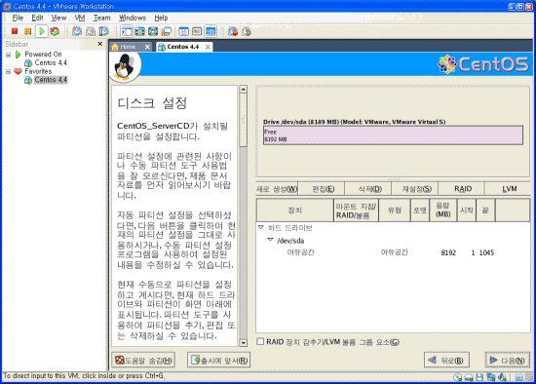Close the Home tab
536x384 pixels.
[x=147, y=47]
